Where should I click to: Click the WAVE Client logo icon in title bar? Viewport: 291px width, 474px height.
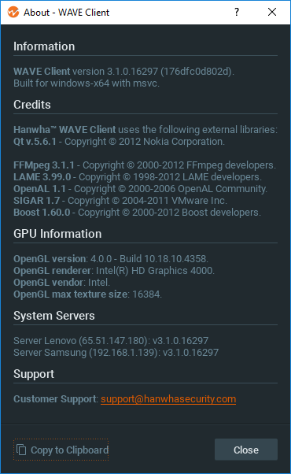[x=13, y=13]
